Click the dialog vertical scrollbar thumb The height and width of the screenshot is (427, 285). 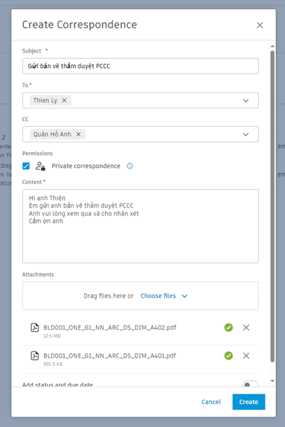click(x=272, y=206)
